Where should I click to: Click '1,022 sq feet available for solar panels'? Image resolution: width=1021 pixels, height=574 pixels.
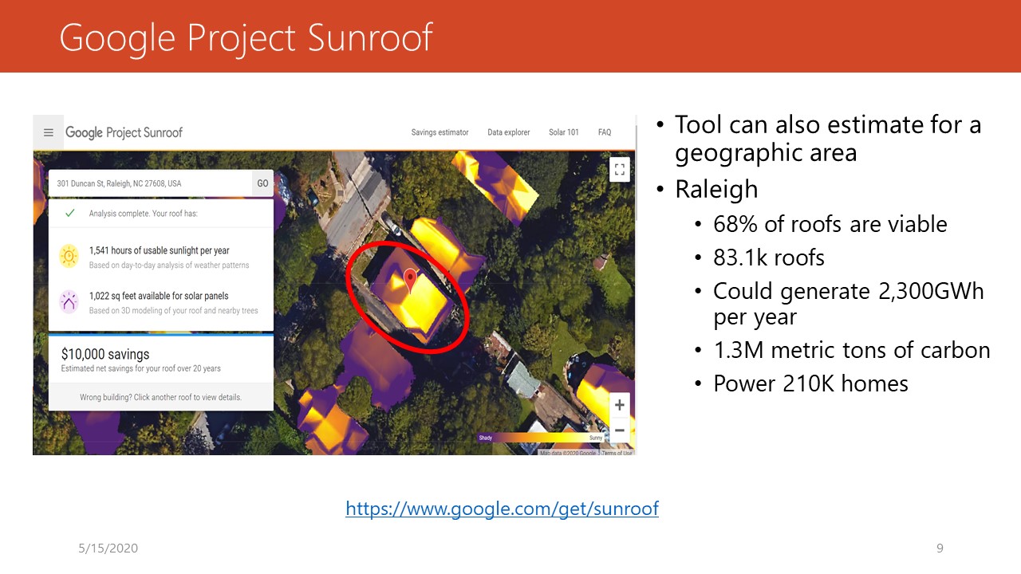click(x=159, y=296)
